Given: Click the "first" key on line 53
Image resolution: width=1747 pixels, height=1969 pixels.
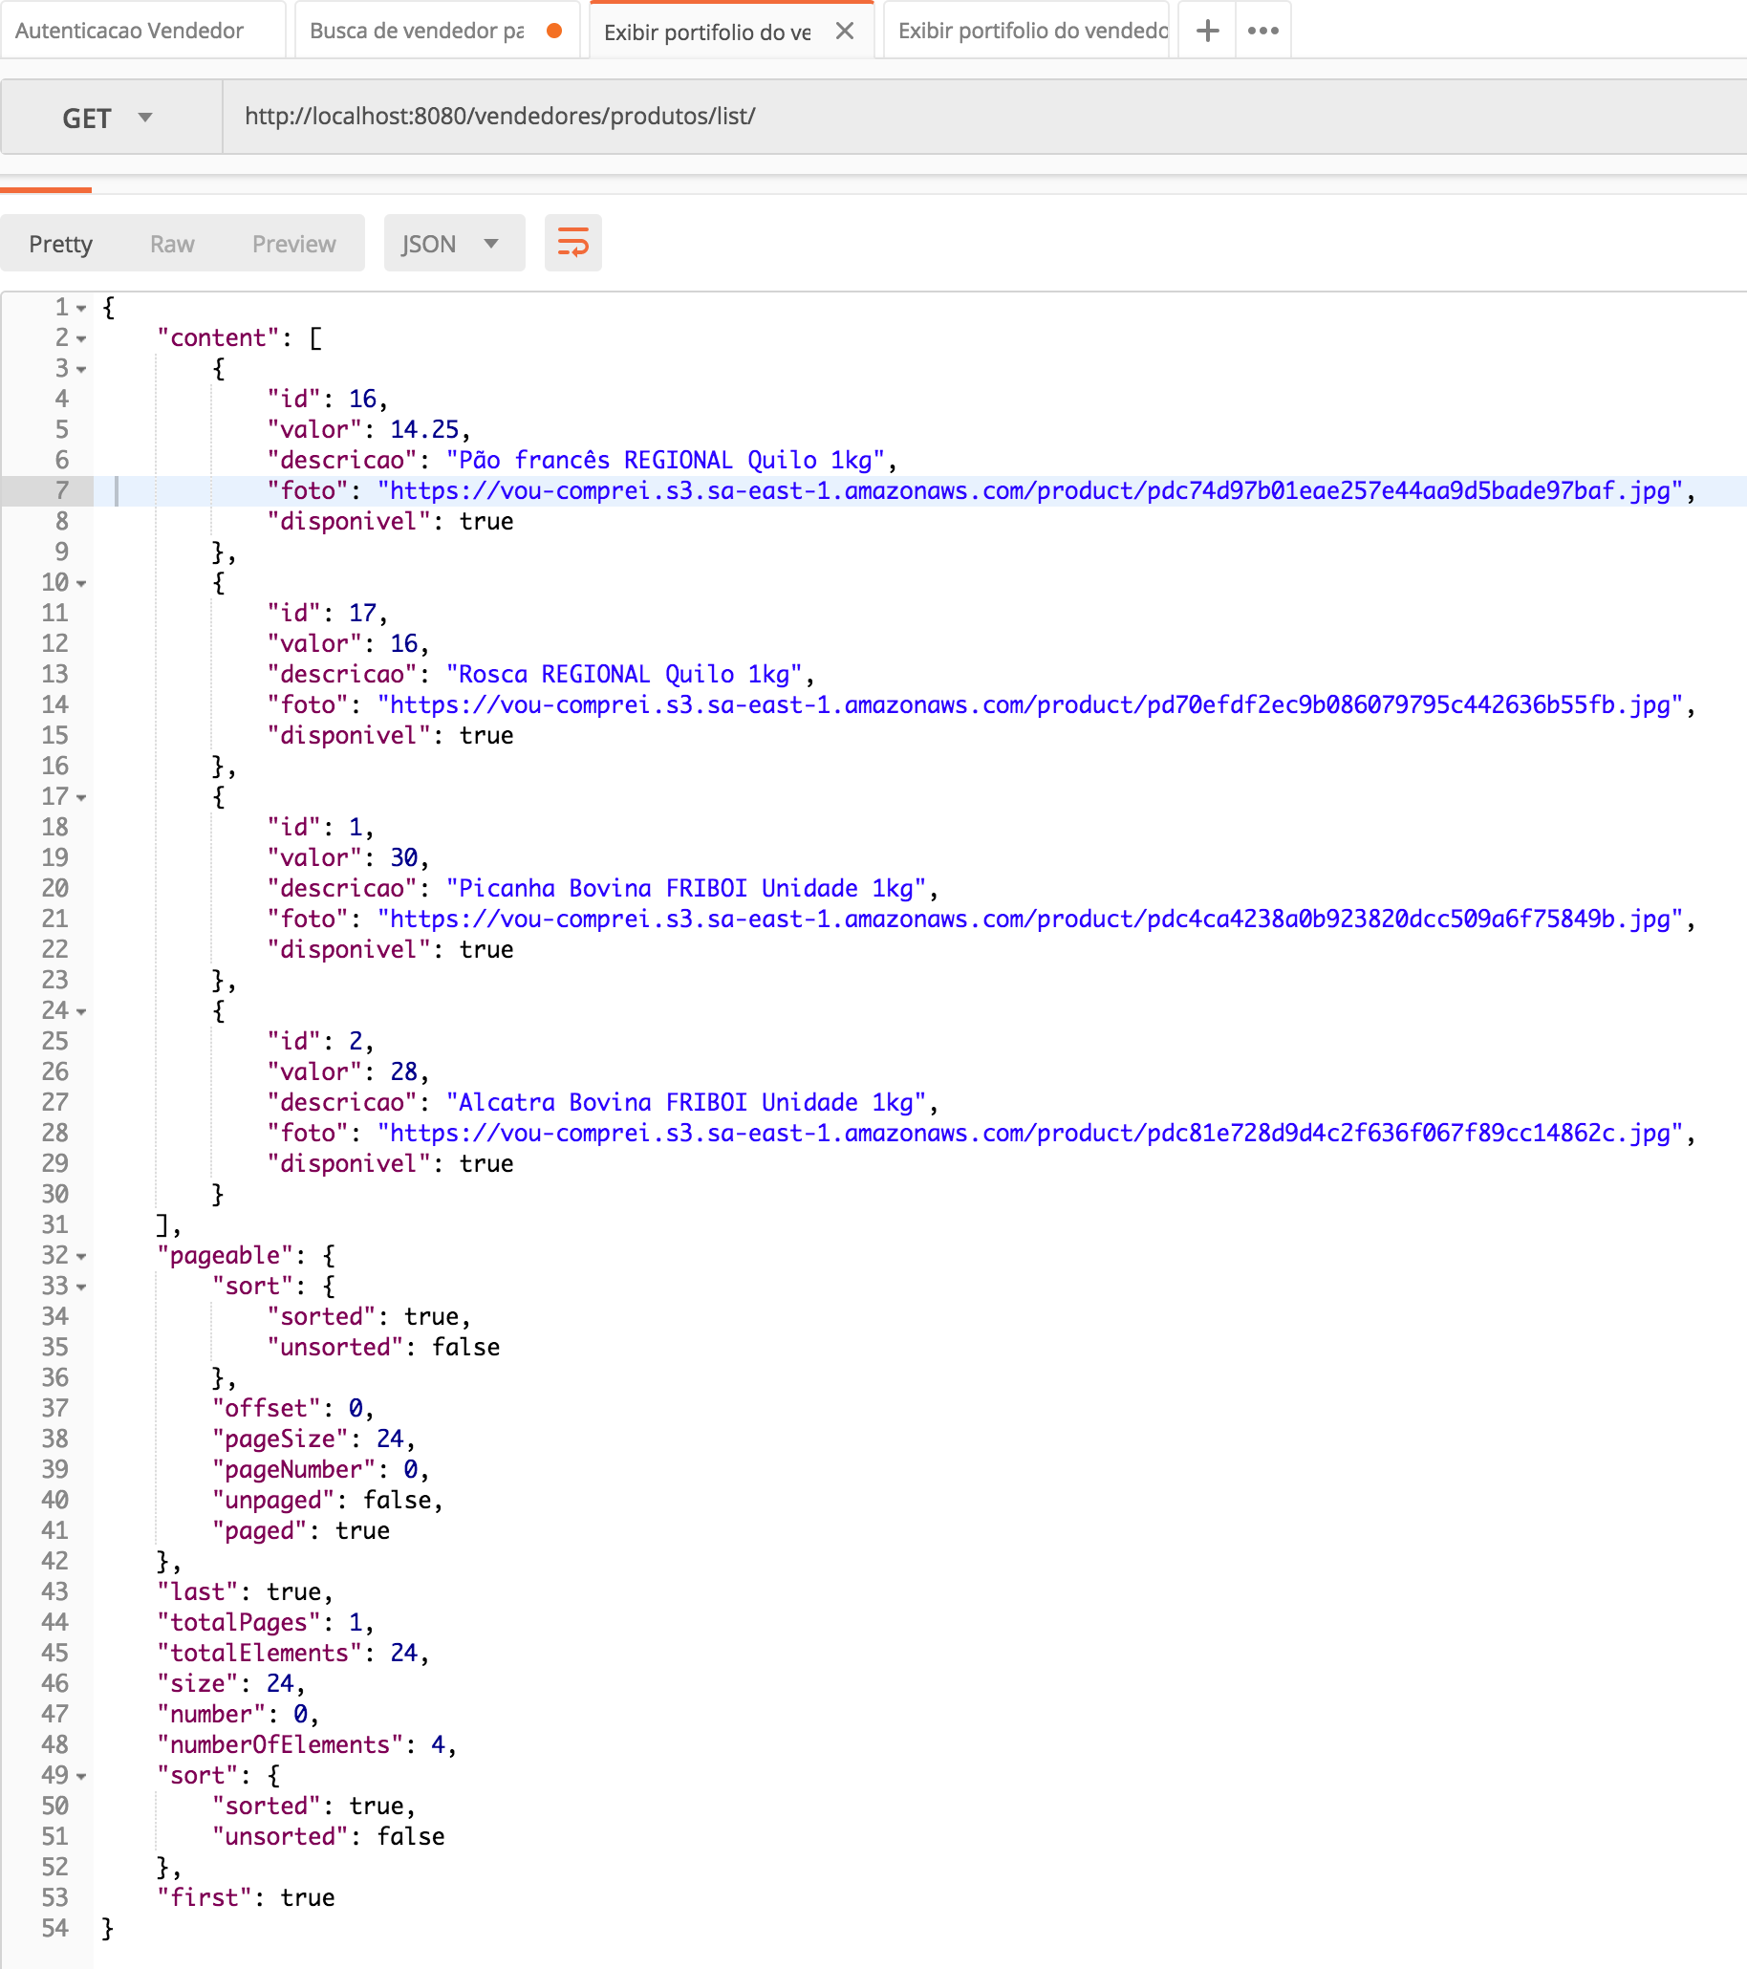Looking at the screenshot, I should 205,1897.
